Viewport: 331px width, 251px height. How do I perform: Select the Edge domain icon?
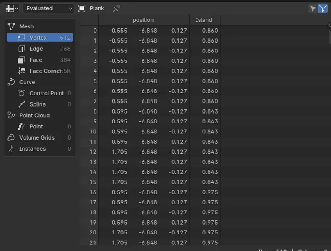coord(22,49)
